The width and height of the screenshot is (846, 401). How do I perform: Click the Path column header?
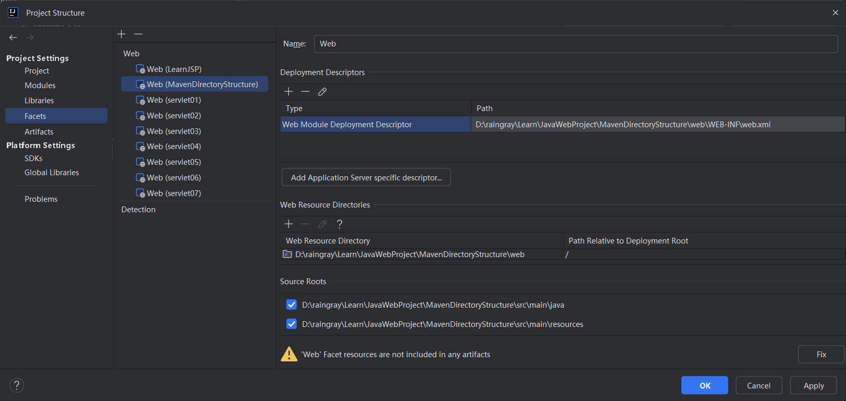658,108
